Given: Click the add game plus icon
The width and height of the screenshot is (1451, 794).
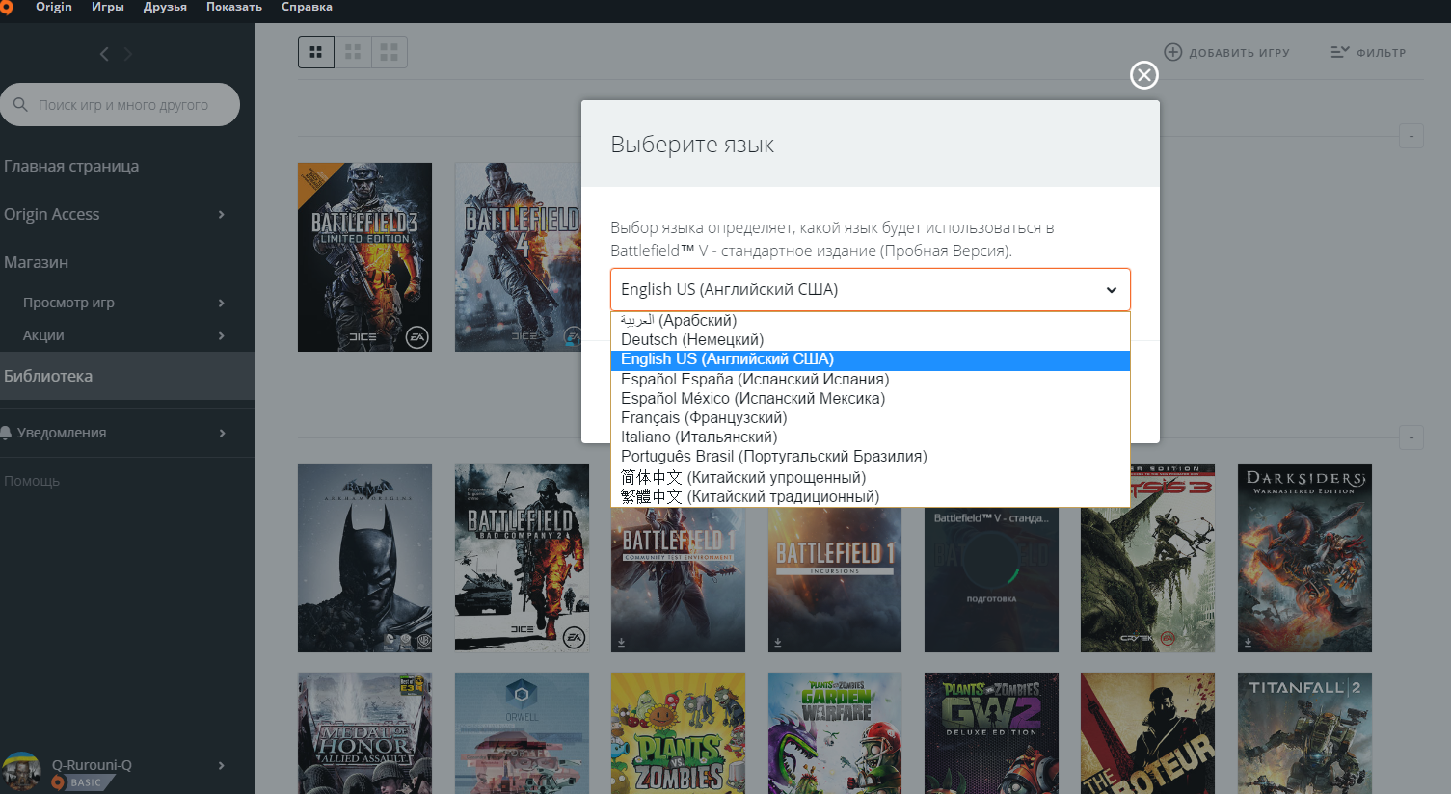Looking at the screenshot, I should pyautogui.click(x=1172, y=52).
